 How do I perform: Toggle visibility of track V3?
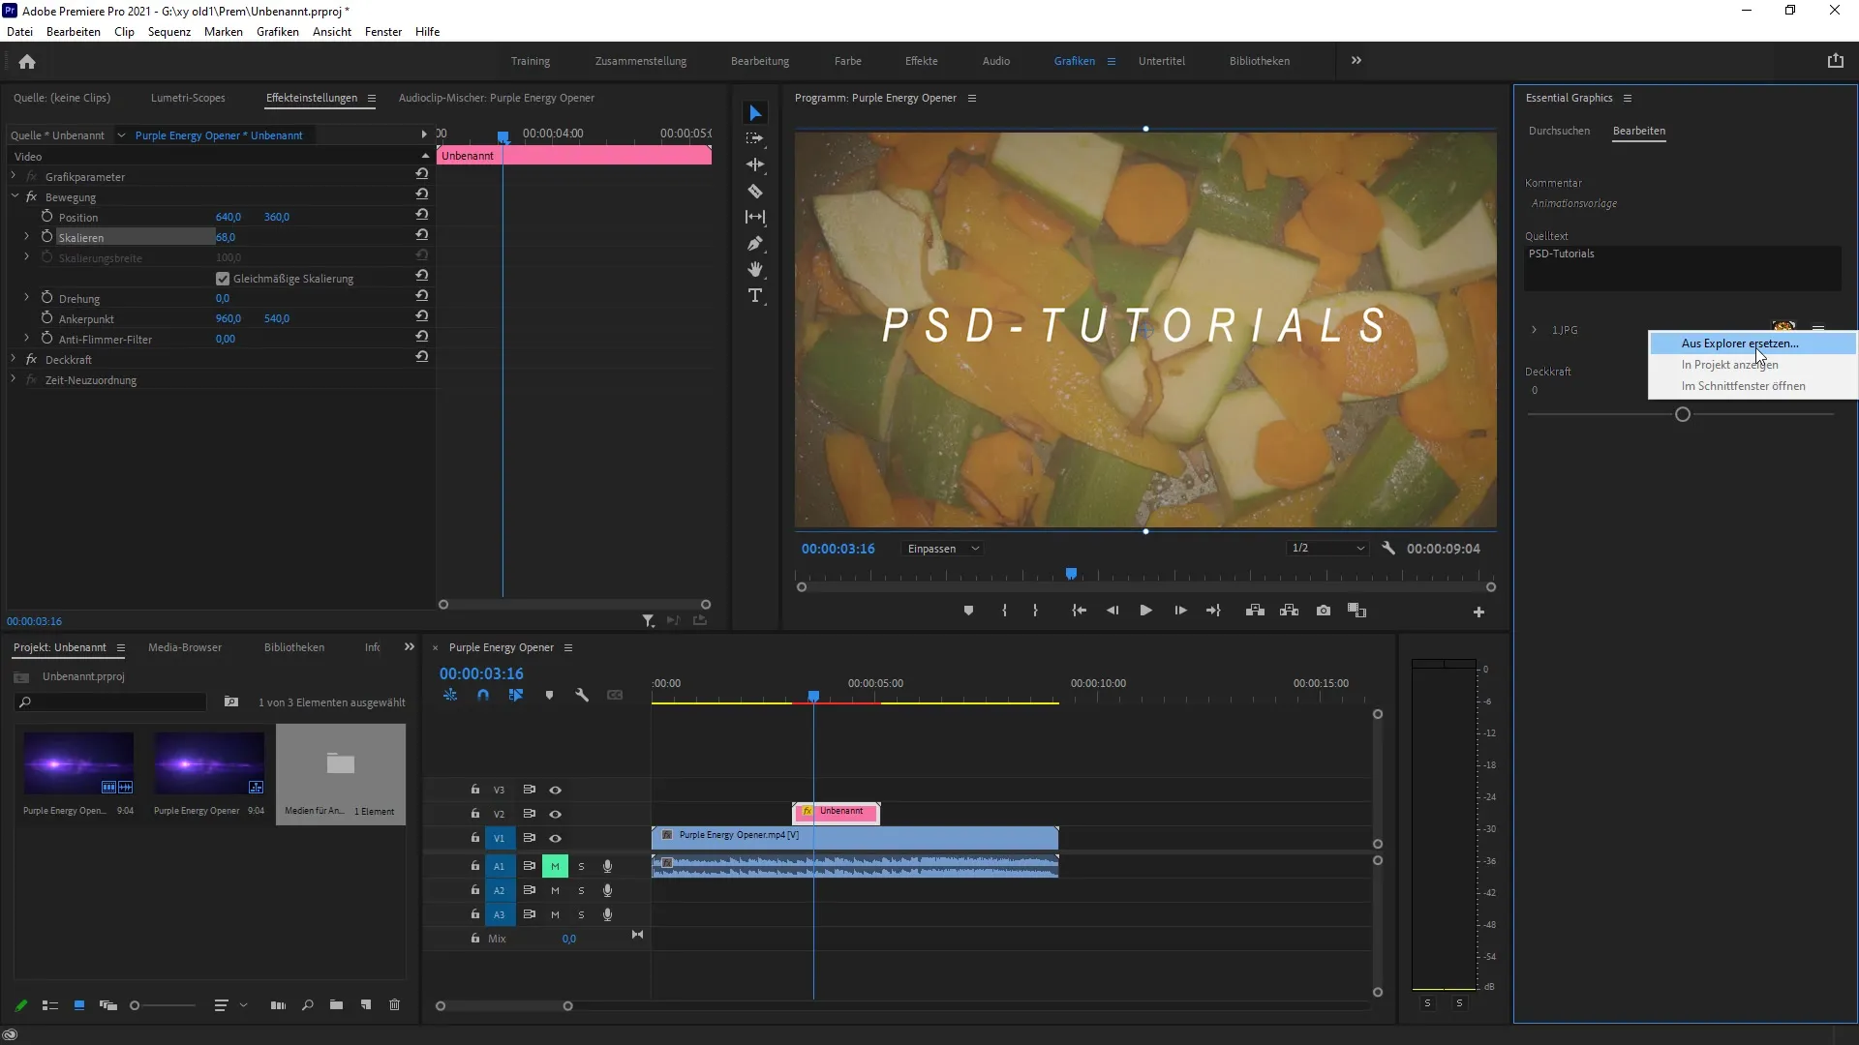click(555, 790)
